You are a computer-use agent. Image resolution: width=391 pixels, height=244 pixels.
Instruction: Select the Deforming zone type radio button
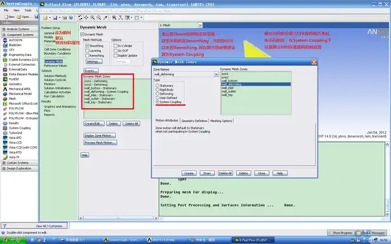(x=157, y=94)
